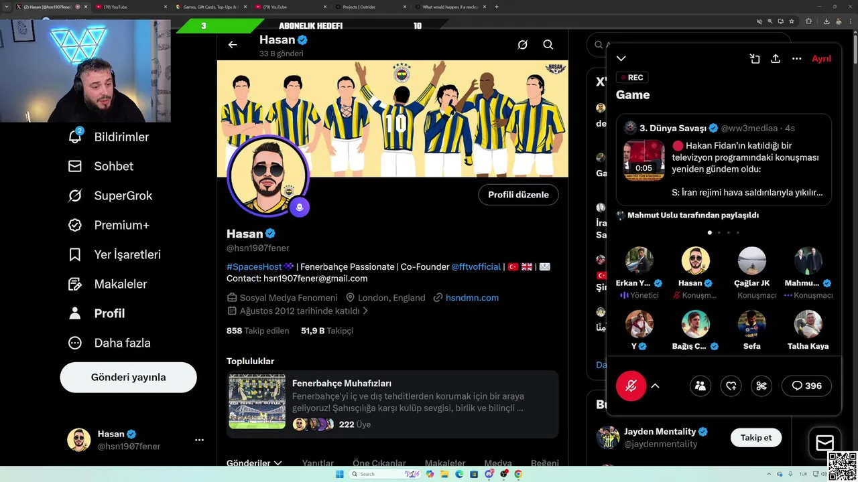Open Hasan's profile avatar picture
The width and height of the screenshot is (858, 482).
(x=268, y=175)
